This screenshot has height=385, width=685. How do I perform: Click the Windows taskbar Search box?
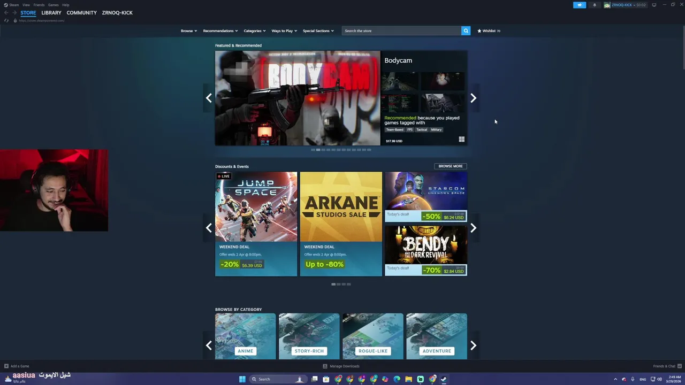point(278,379)
